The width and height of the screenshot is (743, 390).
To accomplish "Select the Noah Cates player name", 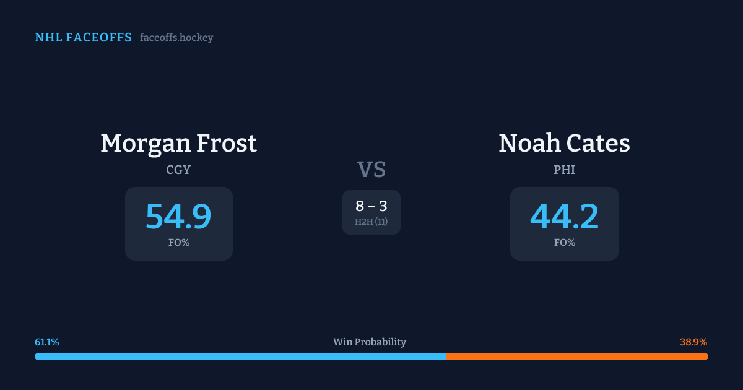I will [564, 144].
